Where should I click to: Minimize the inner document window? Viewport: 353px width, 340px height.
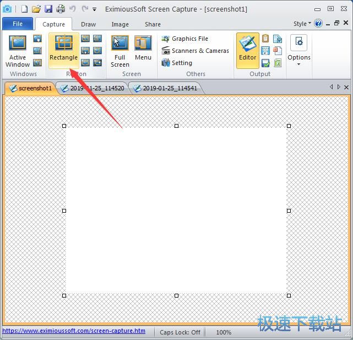(328, 24)
